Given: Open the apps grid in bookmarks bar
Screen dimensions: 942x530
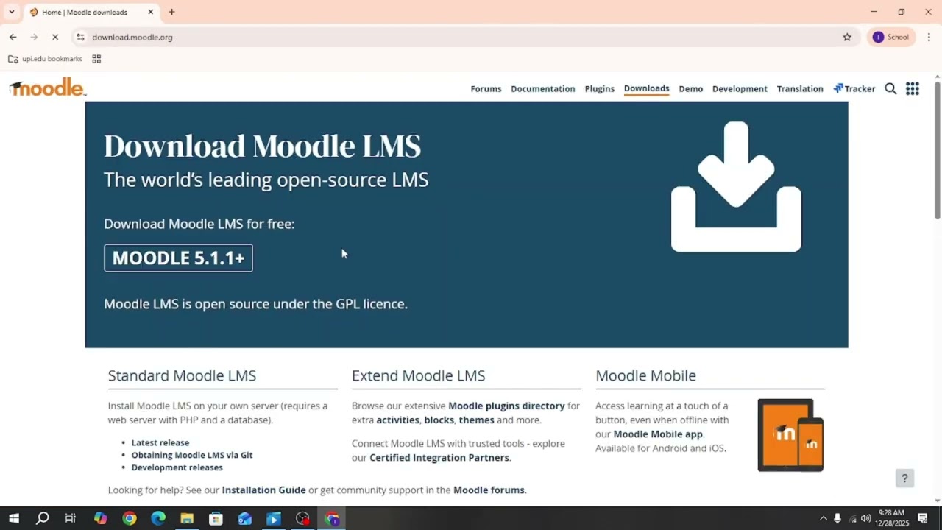Looking at the screenshot, I should coord(96,59).
